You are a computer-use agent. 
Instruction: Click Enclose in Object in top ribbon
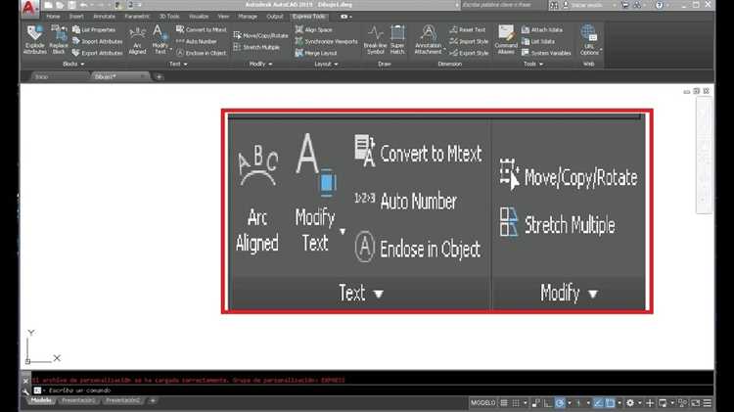point(202,53)
